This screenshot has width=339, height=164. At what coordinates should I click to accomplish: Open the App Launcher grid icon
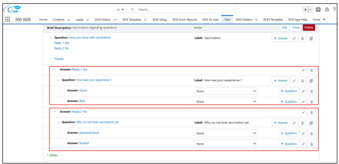pos(7,19)
